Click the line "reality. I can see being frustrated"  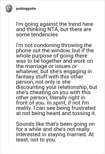click(x=56, y=108)
